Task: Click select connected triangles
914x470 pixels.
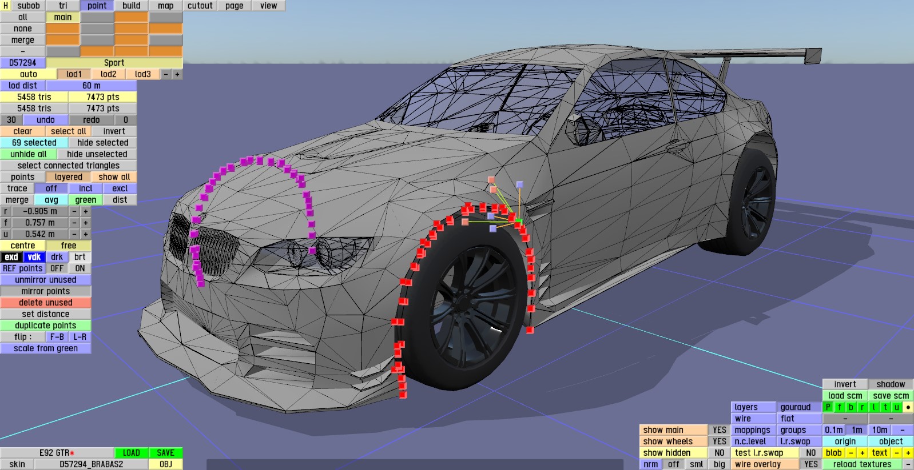Action: point(69,166)
